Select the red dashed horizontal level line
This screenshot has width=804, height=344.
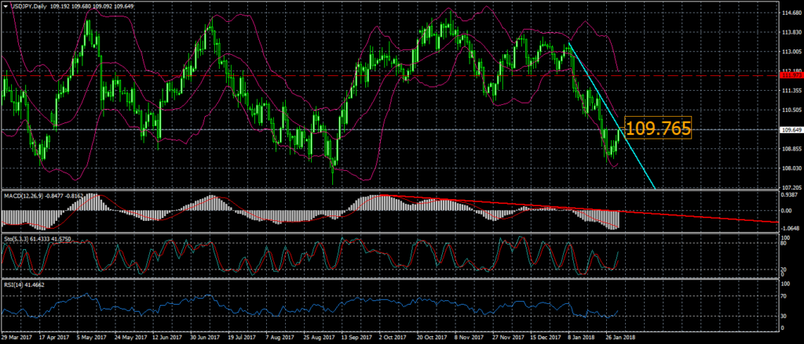pyautogui.click(x=314, y=76)
